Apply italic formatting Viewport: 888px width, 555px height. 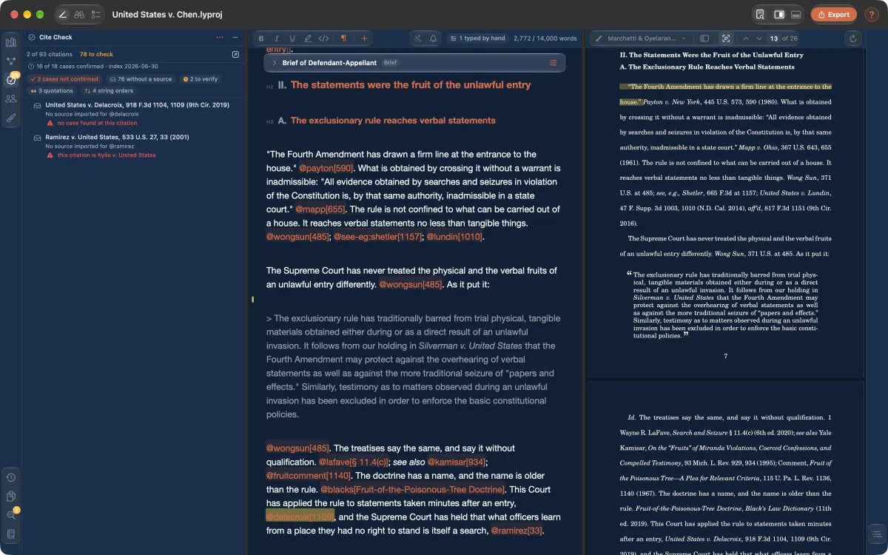277,38
